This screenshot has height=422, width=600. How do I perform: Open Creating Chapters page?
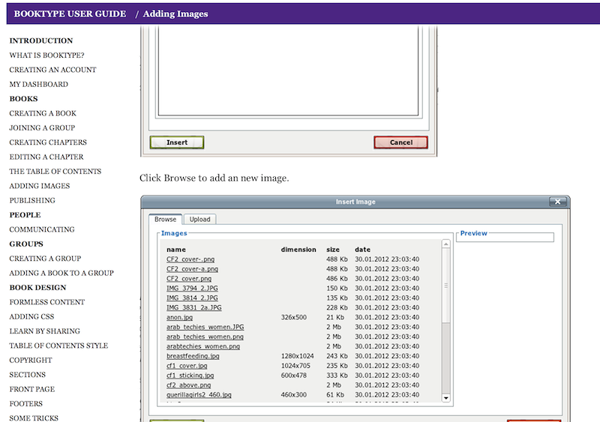[x=48, y=142]
